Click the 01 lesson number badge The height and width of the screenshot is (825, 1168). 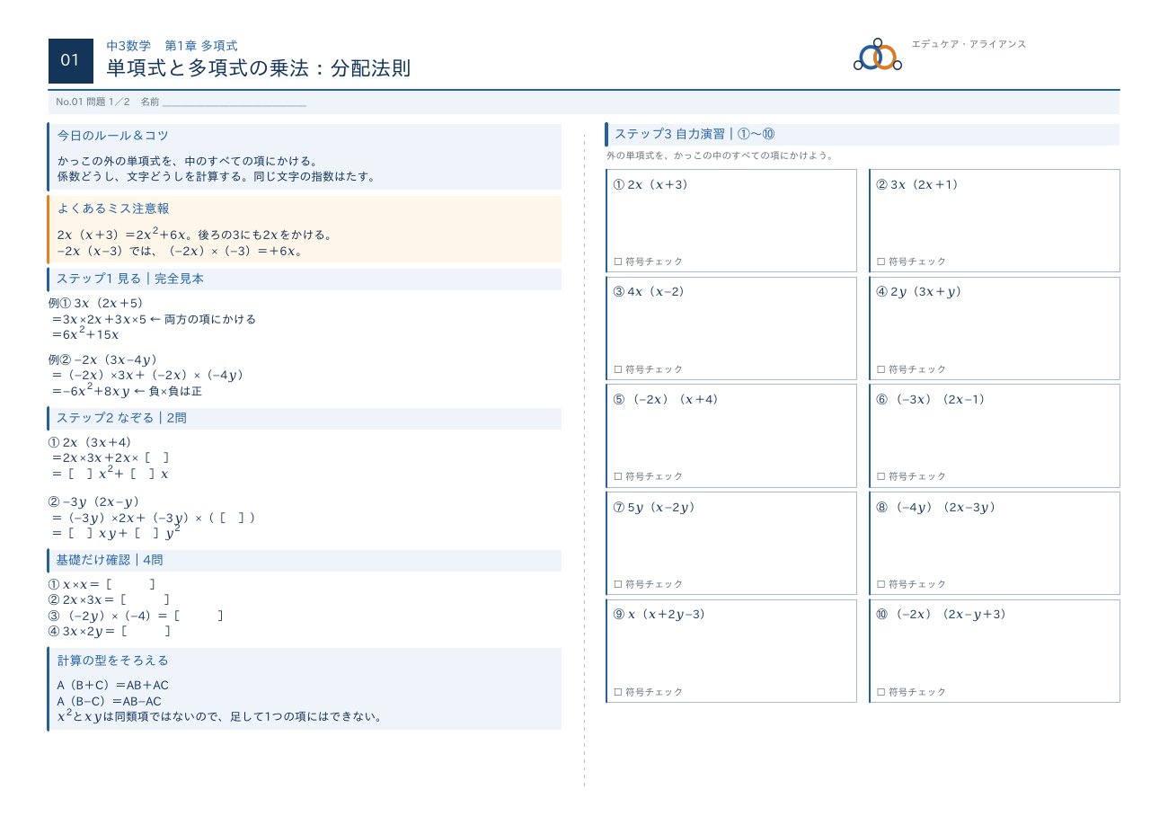point(70,60)
